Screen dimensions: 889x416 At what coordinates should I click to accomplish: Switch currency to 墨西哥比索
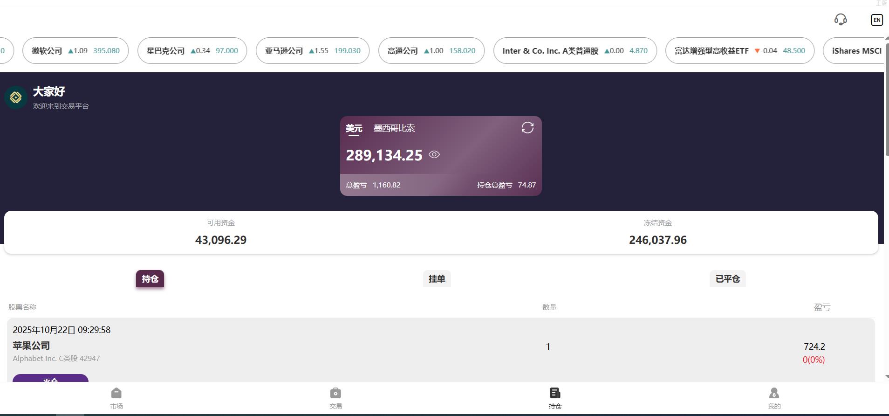394,128
